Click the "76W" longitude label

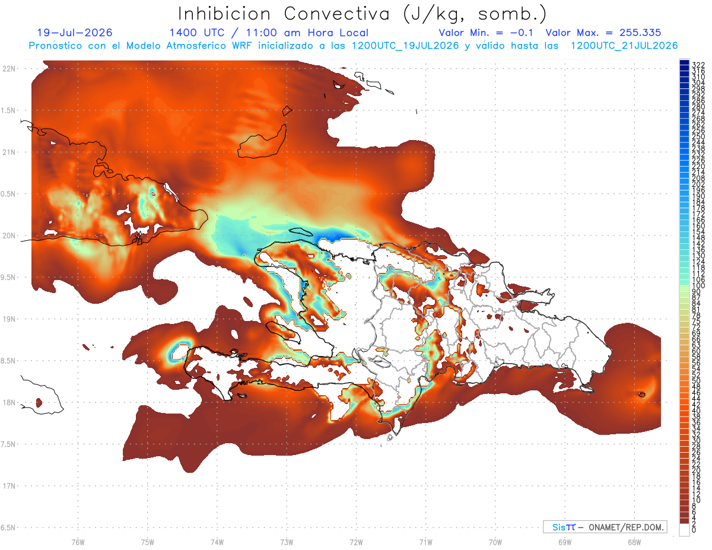78,542
